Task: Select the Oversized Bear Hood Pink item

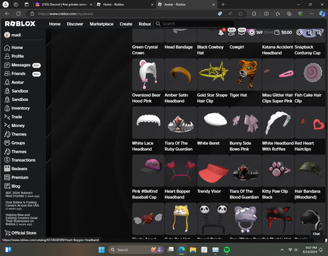Action: click(x=148, y=75)
